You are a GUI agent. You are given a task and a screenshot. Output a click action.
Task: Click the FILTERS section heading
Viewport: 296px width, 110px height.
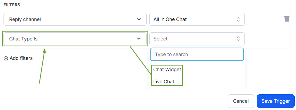(x=12, y=5)
